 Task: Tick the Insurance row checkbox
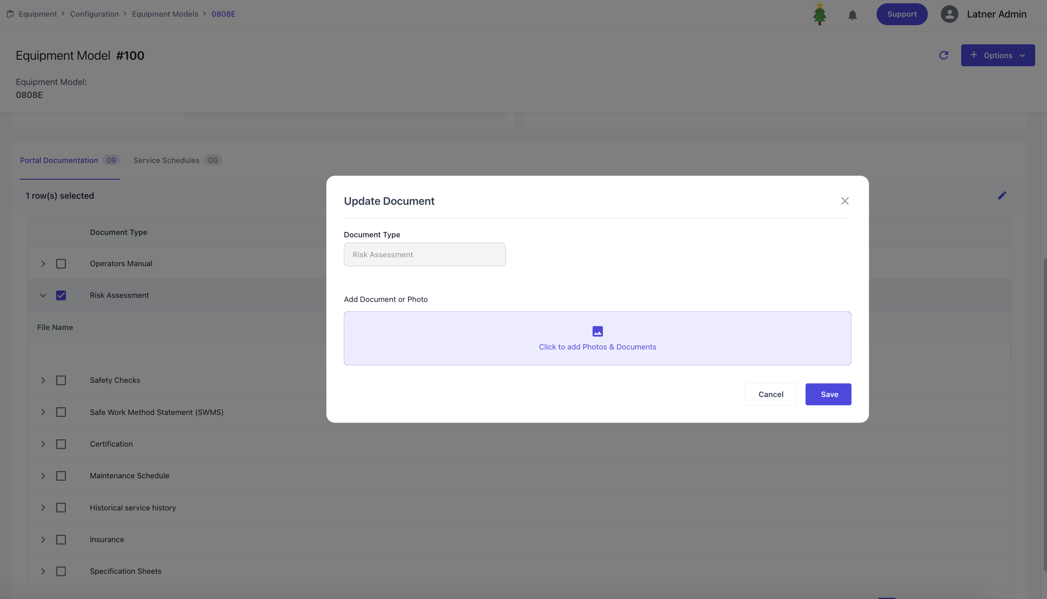pyautogui.click(x=61, y=539)
